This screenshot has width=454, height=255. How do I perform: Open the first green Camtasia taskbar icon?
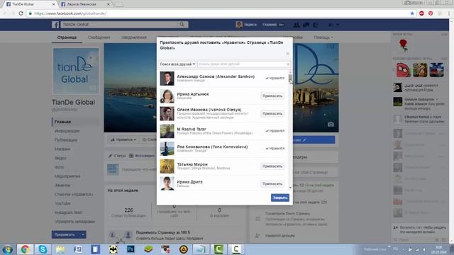(218, 249)
